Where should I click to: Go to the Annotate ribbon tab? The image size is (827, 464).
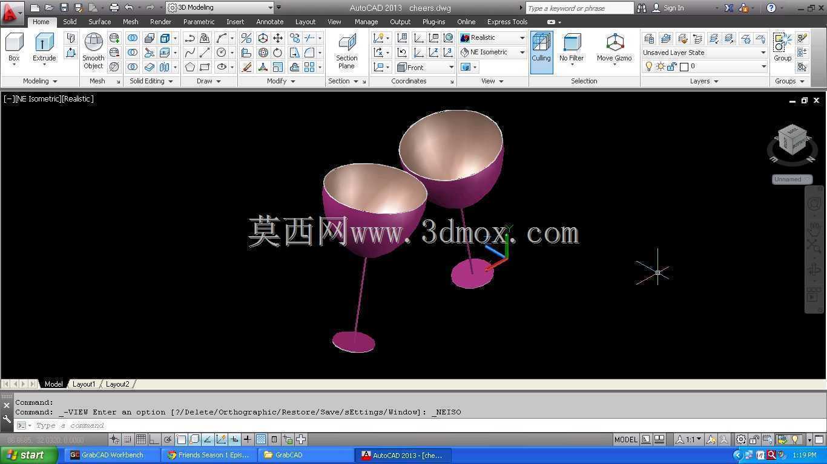click(269, 22)
